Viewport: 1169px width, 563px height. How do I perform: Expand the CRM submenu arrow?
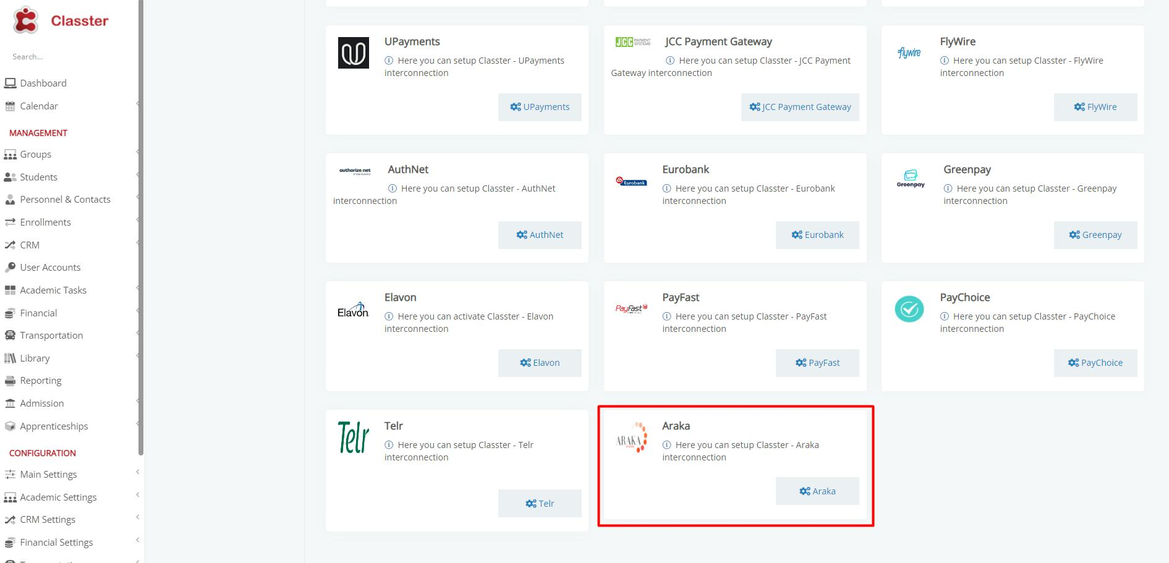point(137,243)
